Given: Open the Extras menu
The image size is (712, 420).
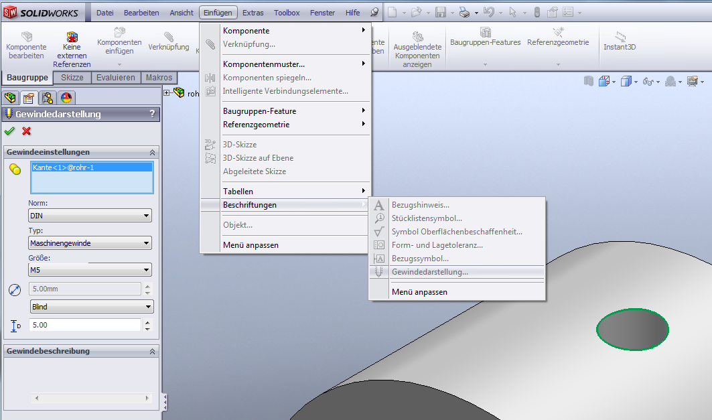Looking at the screenshot, I should (x=253, y=13).
